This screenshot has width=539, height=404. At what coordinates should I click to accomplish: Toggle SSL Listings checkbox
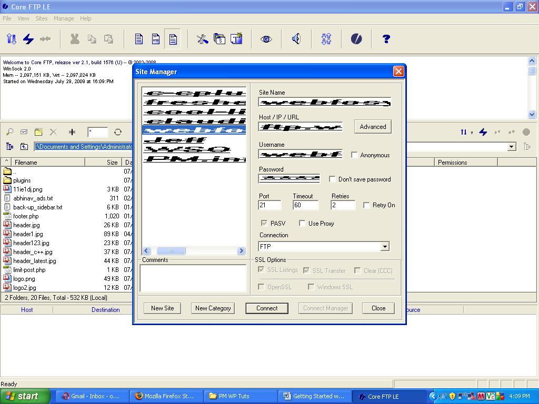coord(261,270)
